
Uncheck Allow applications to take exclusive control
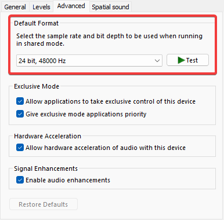coord(20,101)
